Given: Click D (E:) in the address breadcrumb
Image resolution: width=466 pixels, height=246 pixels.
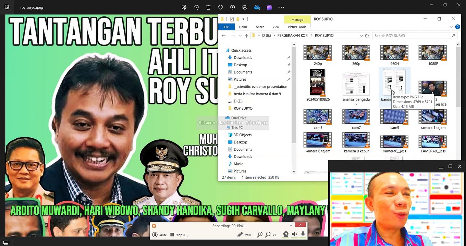Looking at the screenshot, I should tap(267, 36).
